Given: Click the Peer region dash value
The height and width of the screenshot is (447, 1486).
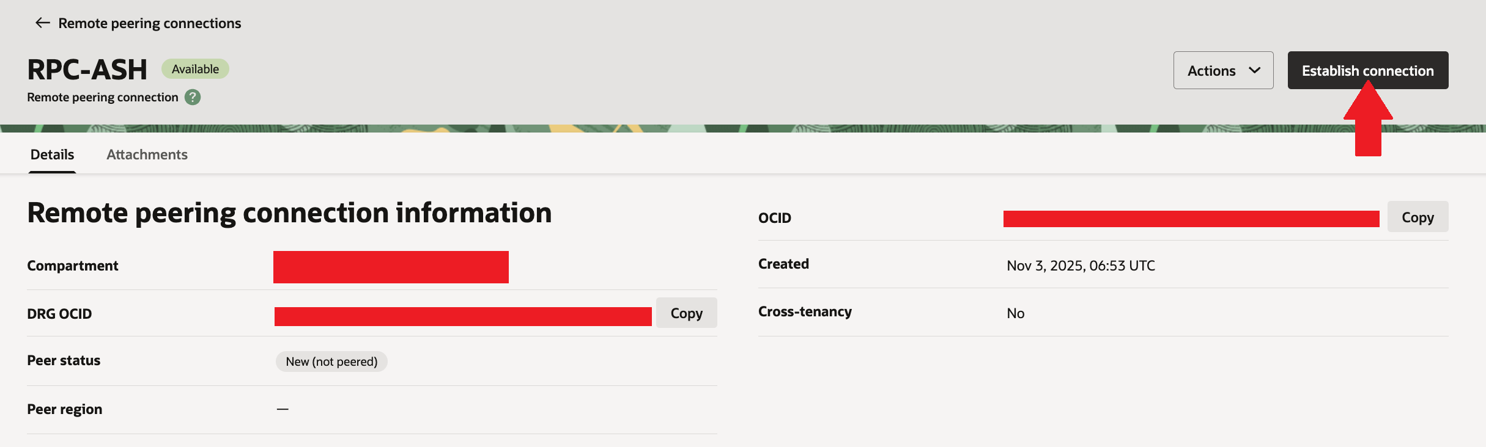Looking at the screenshot, I should (x=283, y=409).
